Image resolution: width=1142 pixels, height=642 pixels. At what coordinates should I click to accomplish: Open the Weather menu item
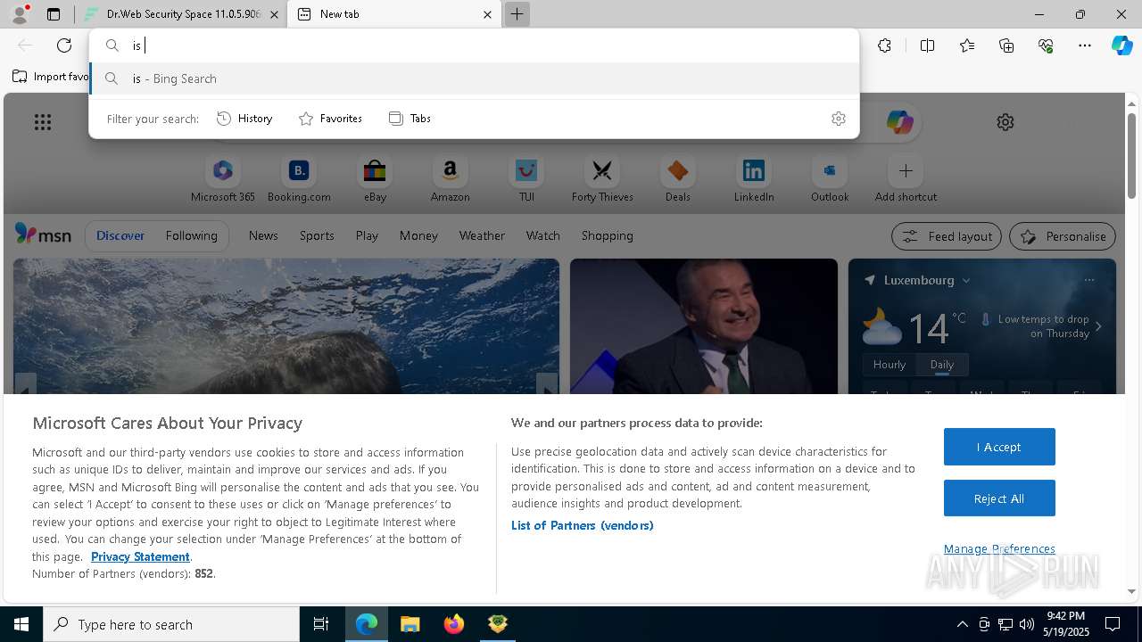click(482, 235)
